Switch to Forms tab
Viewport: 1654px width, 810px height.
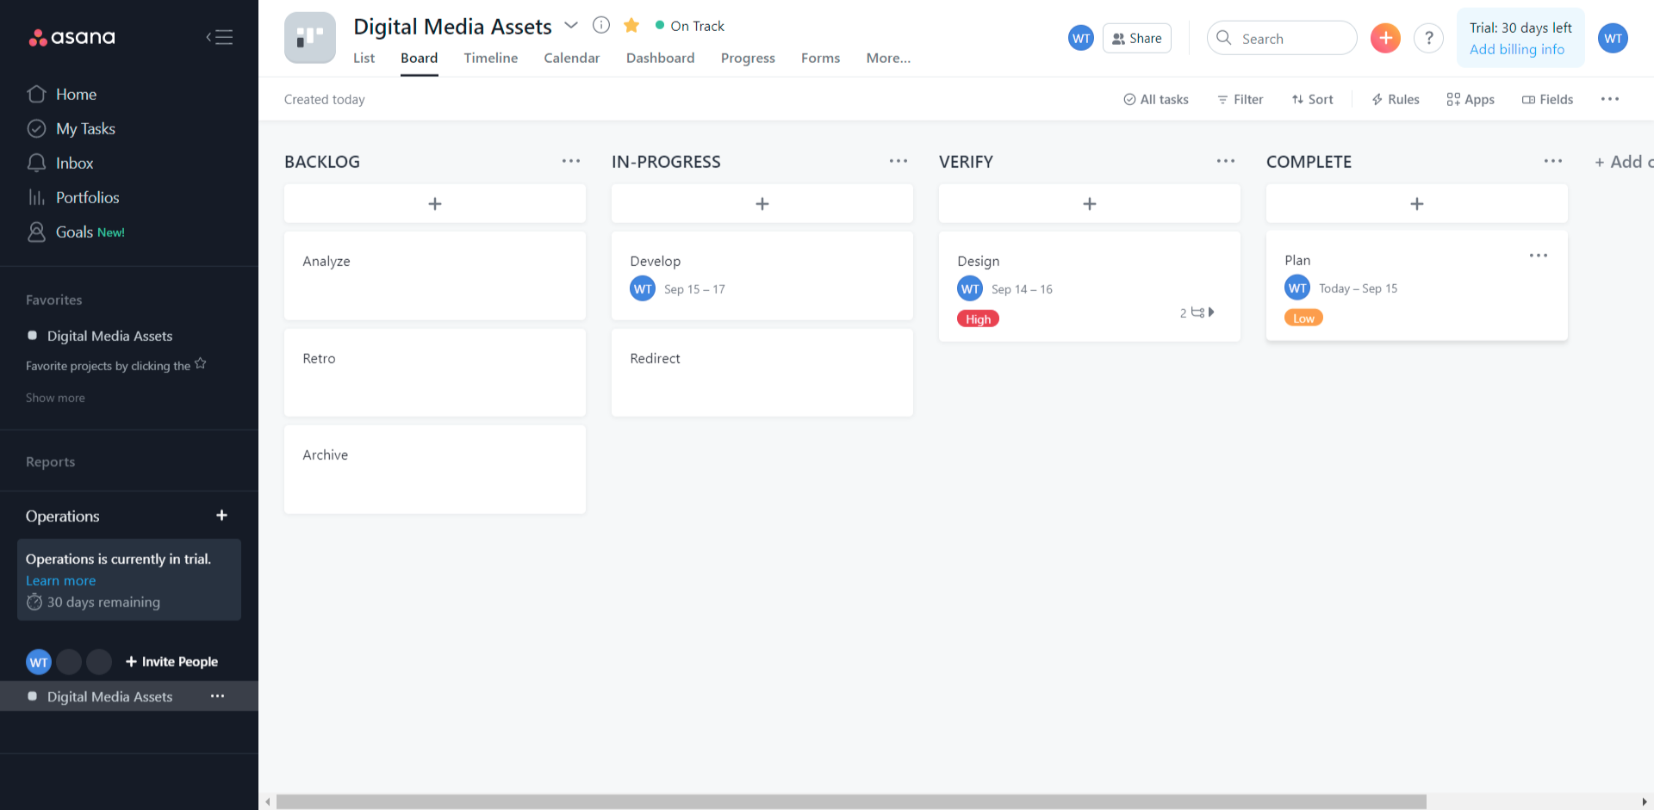tap(820, 58)
